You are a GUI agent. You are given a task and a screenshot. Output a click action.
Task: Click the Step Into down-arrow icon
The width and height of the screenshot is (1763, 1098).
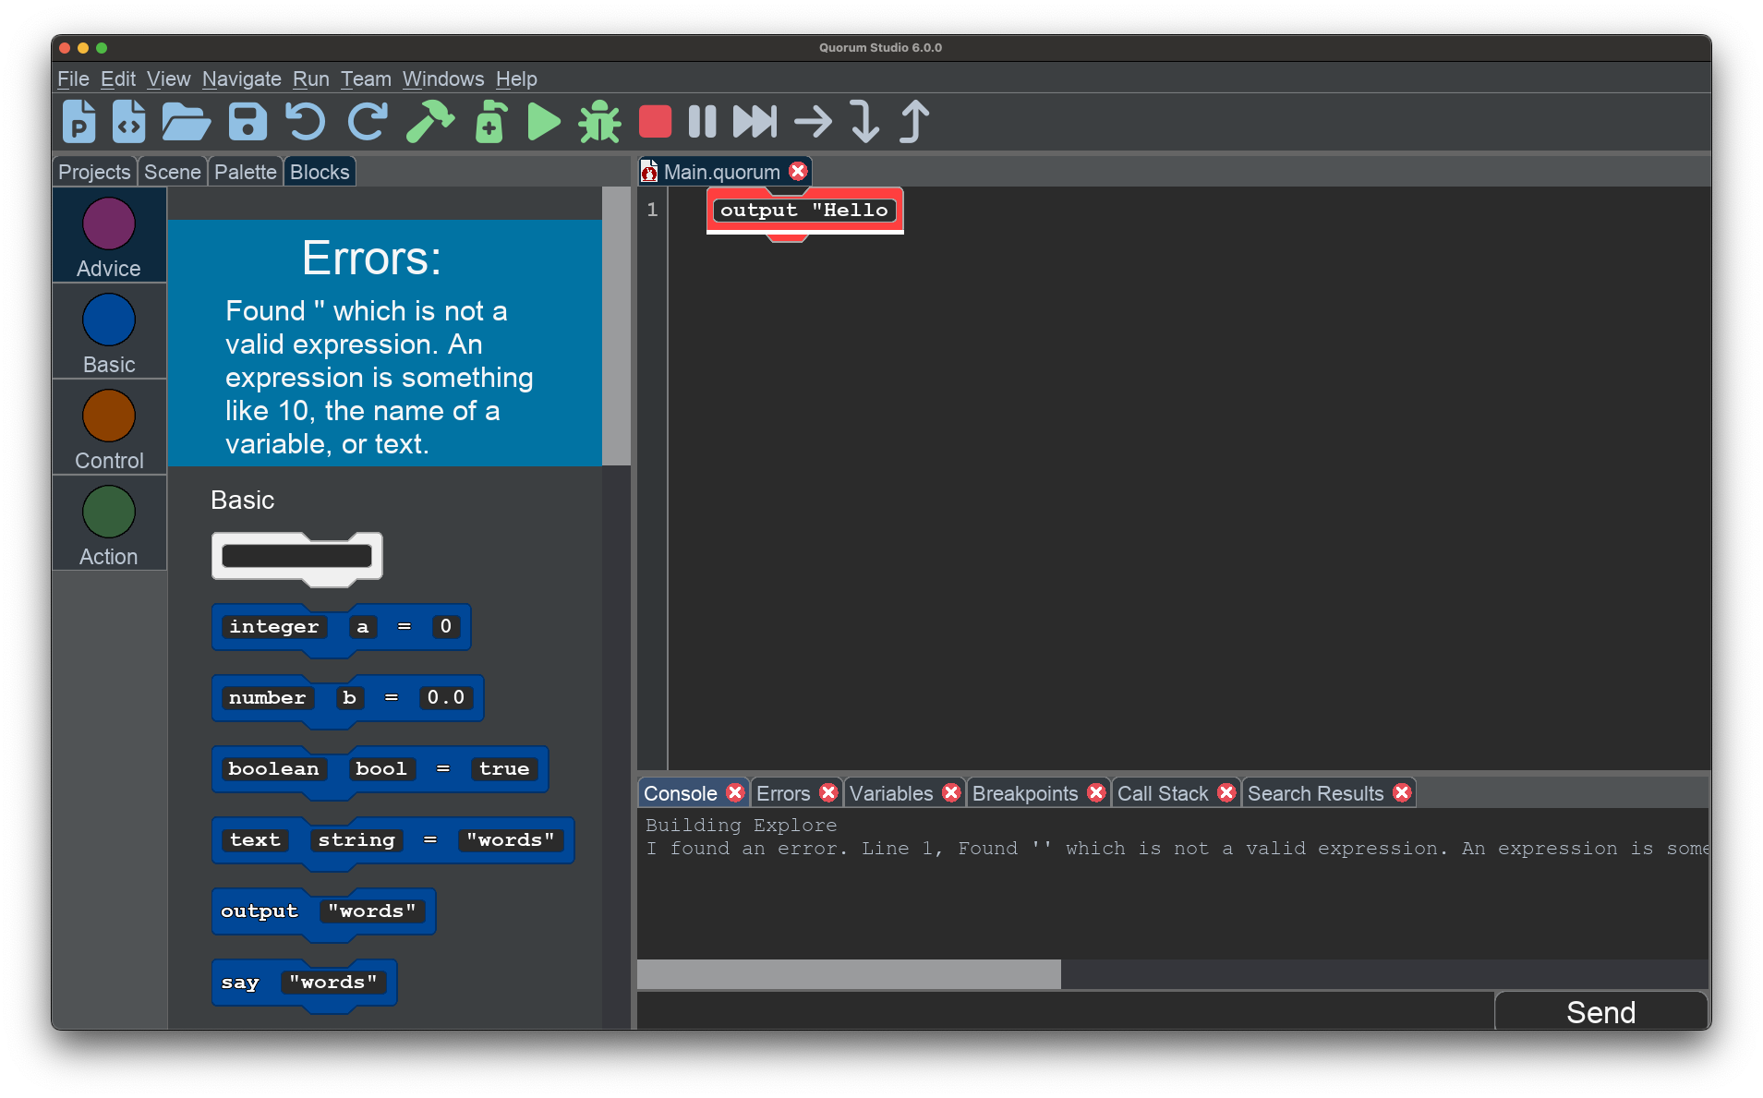pyautogui.click(x=864, y=122)
